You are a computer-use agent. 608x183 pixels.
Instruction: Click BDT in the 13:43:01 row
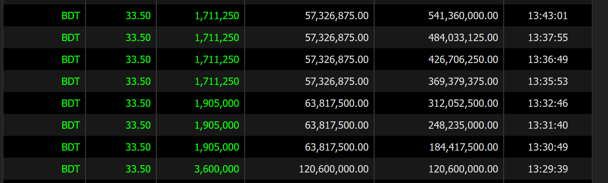(70, 16)
